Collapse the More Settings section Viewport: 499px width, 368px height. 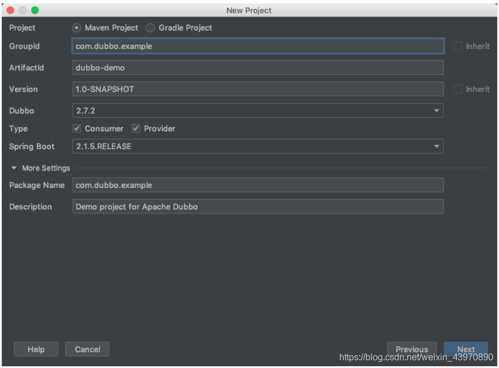(14, 168)
